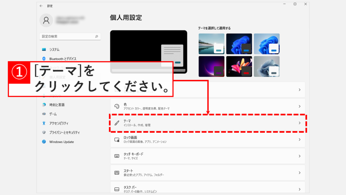Screen dimensions: 346x195
Task: Click the Windows Update sync icon
Action: pos(44,142)
